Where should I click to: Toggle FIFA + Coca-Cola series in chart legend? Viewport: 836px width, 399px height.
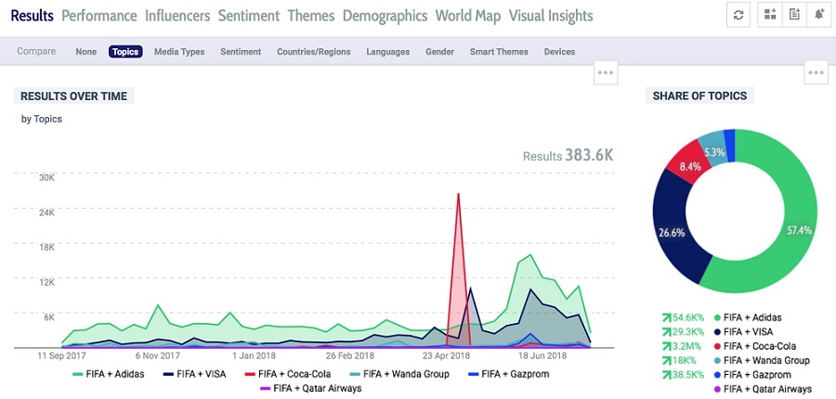coord(288,374)
